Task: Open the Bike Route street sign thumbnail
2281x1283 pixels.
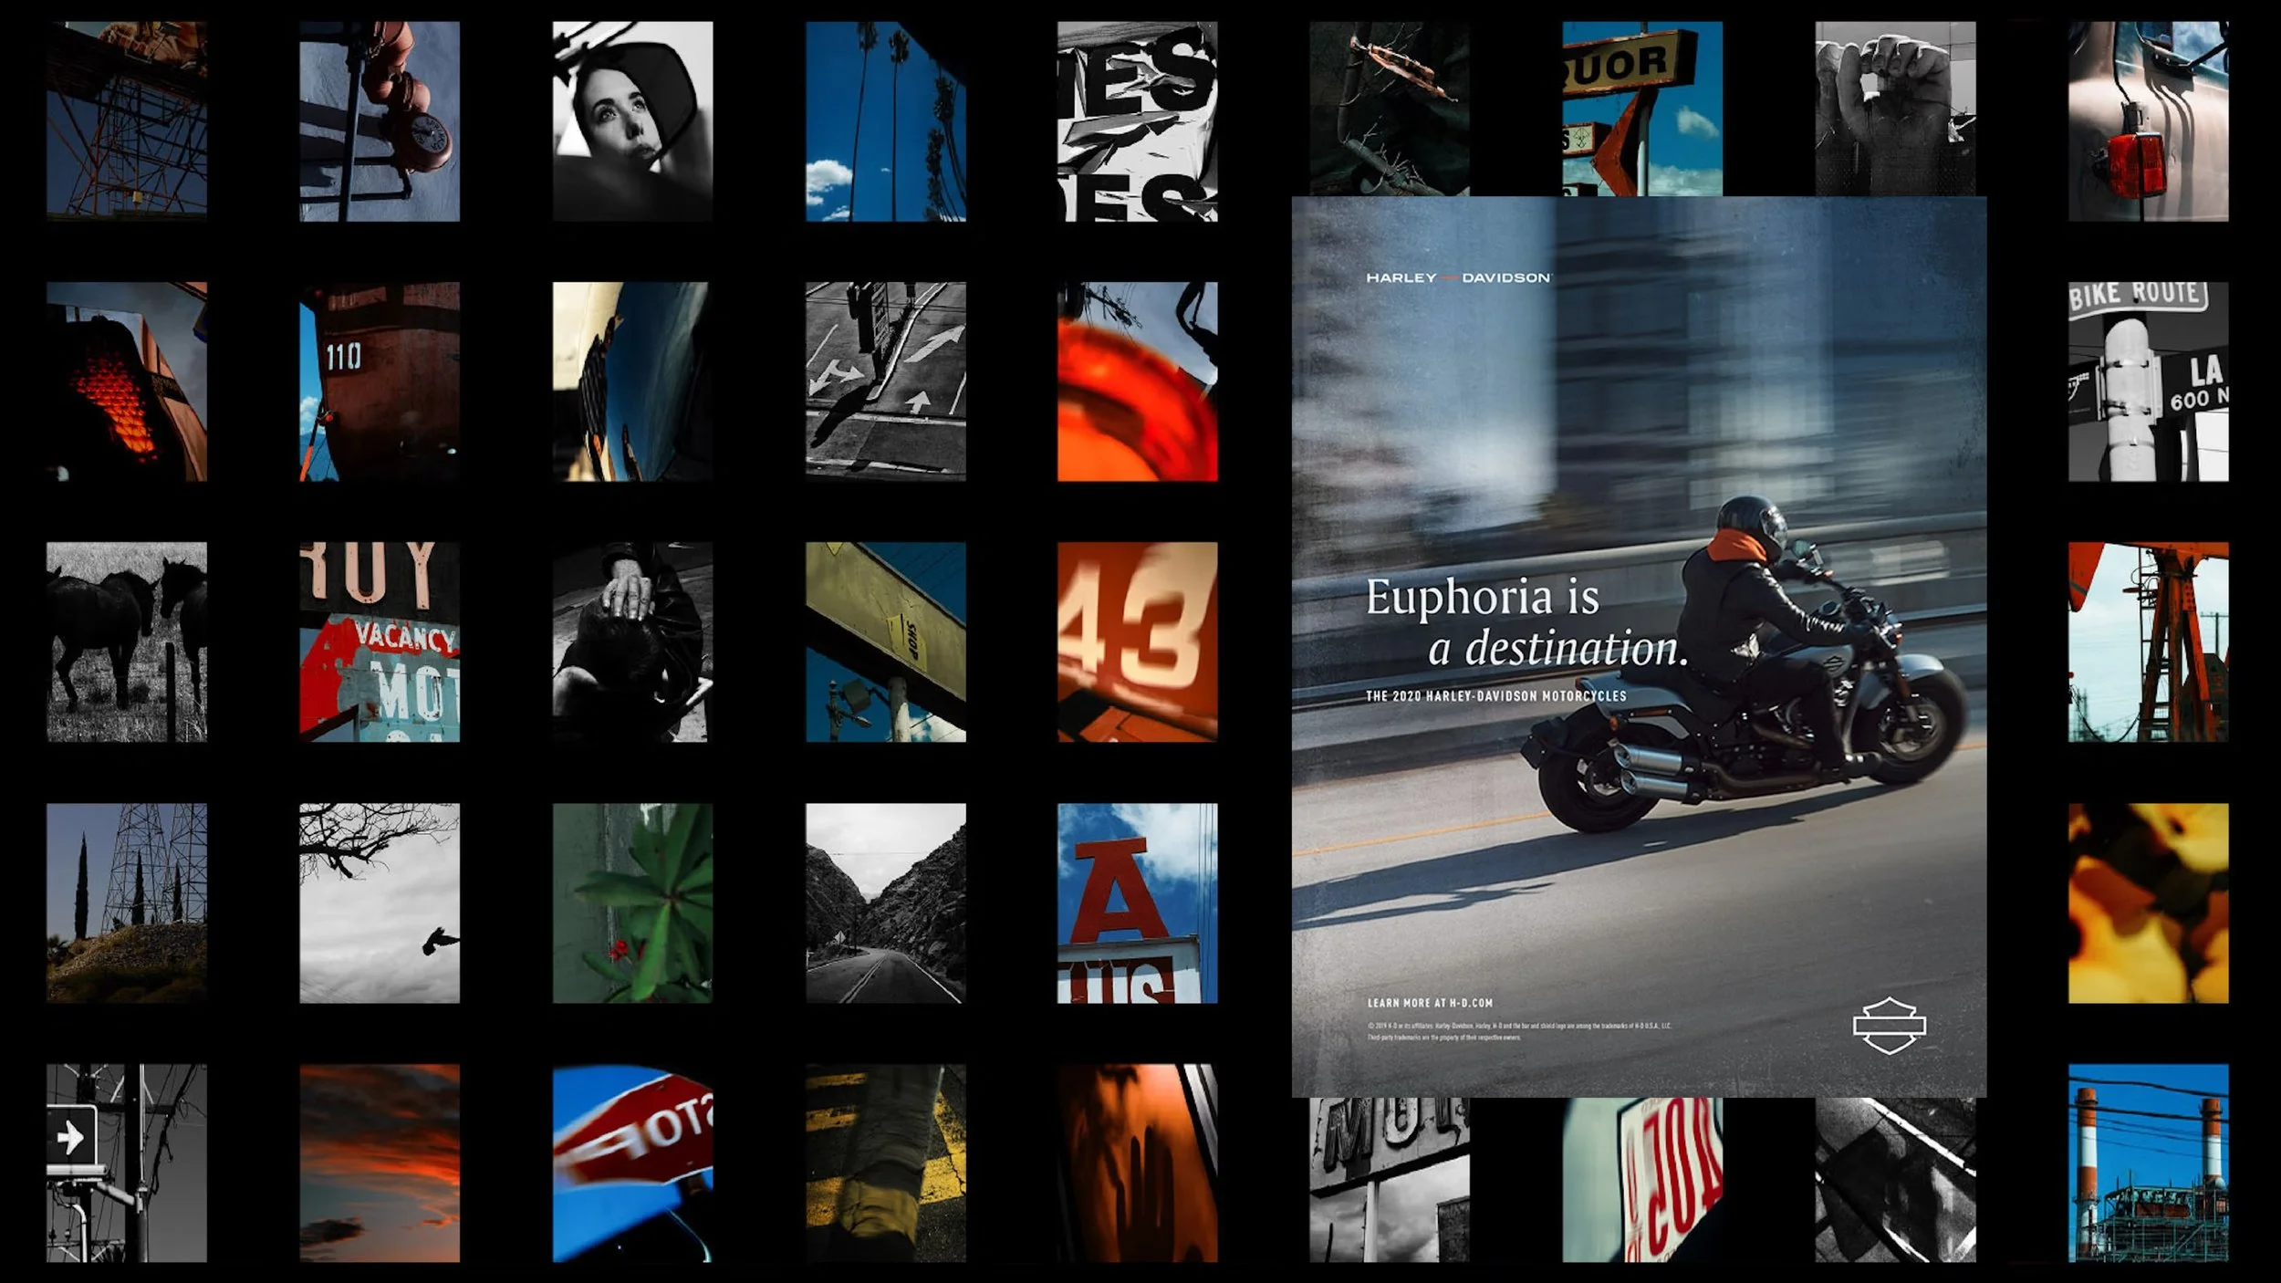Action: (2148, 381)
